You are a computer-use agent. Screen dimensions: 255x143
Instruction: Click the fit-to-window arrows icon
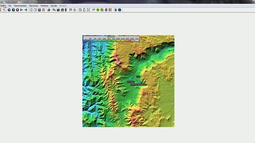click(88, 10)
